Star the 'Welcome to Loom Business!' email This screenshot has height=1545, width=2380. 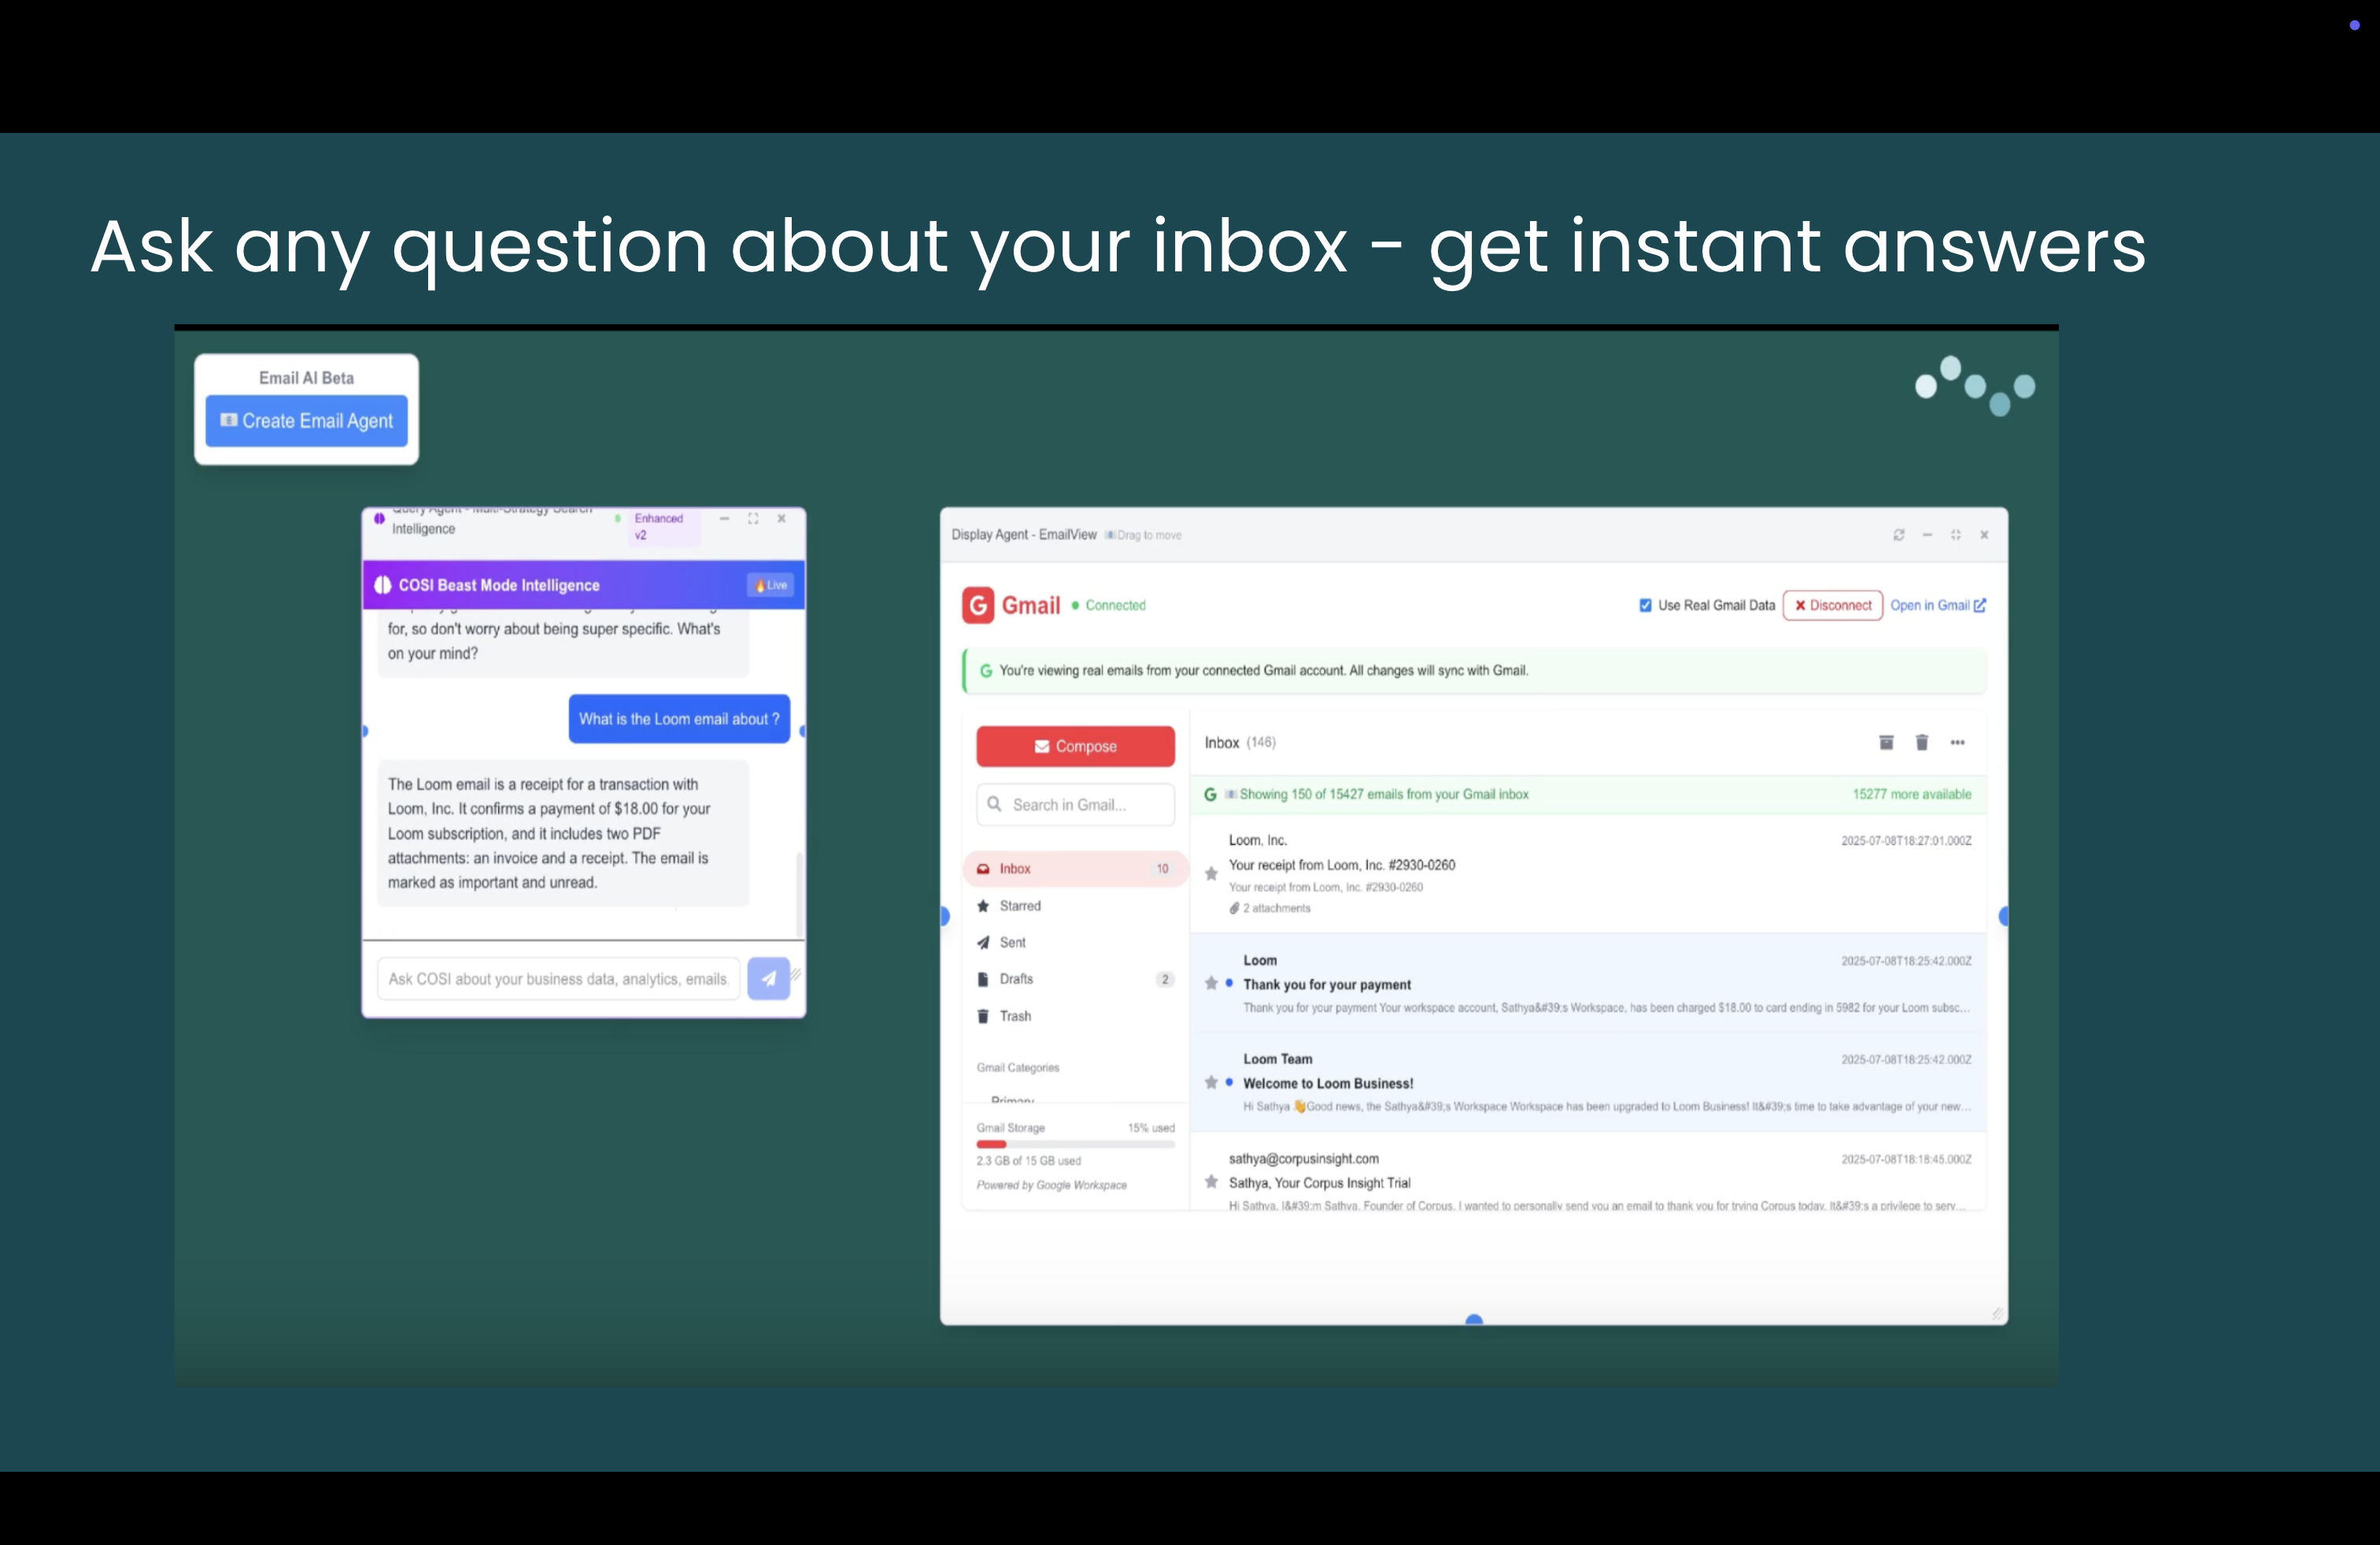pos(1211,1082)
